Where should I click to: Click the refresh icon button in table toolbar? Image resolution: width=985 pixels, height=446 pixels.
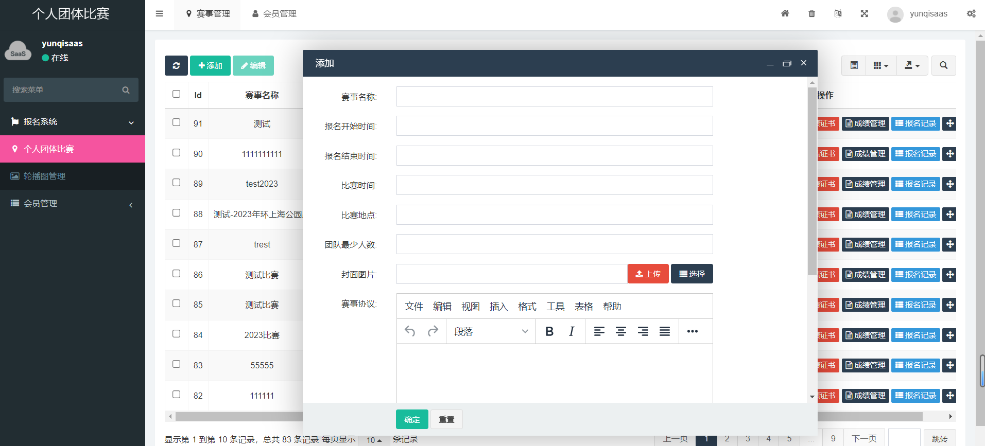[176, 66]
